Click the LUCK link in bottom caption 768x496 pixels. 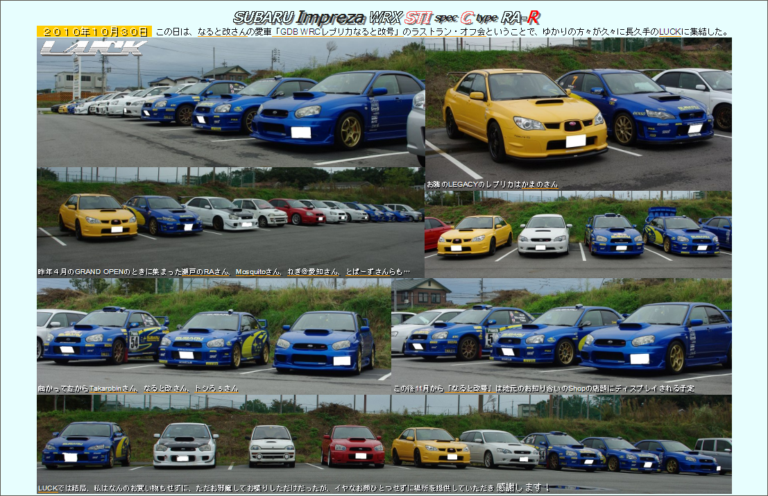(x=47, y=488)
